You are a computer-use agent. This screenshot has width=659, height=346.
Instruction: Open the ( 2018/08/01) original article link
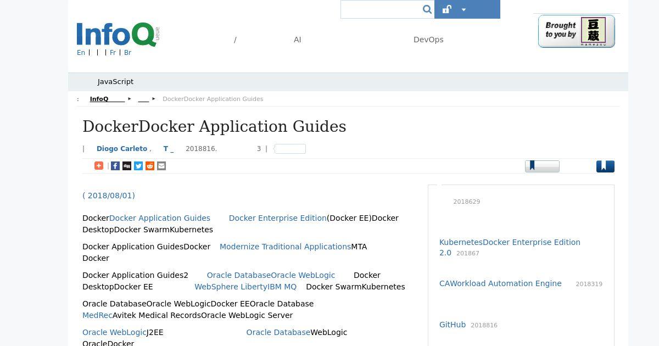109,196
